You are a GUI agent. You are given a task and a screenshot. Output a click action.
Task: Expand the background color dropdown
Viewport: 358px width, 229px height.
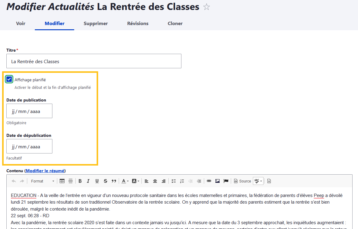tap(136, 181)
